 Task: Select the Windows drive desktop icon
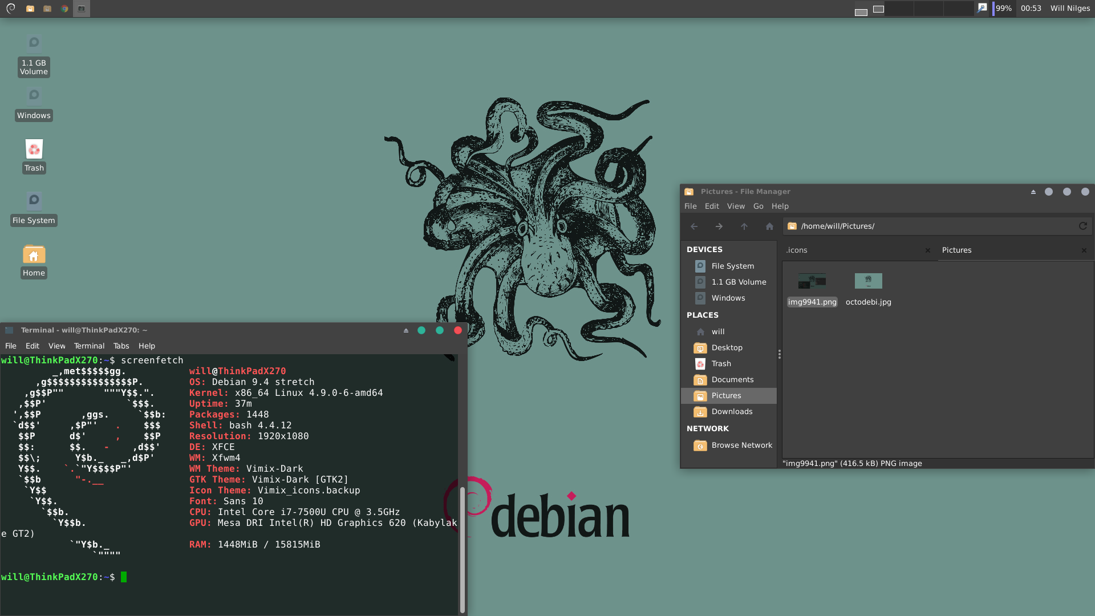pyautogui.click(x=34, y=104)
